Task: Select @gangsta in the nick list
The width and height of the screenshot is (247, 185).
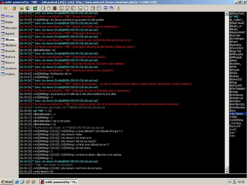Action: 235,45
